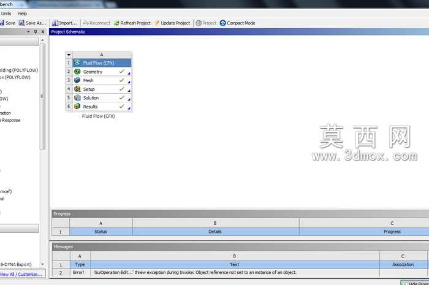Click the Messages panel header
429x285 pixels.
tap(240, 247)
